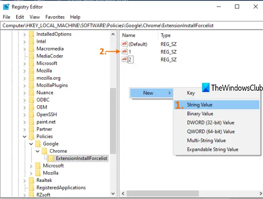Screen dimensions: 263x199
Task: Click the Google folder icon
Action: pos(38,144)
